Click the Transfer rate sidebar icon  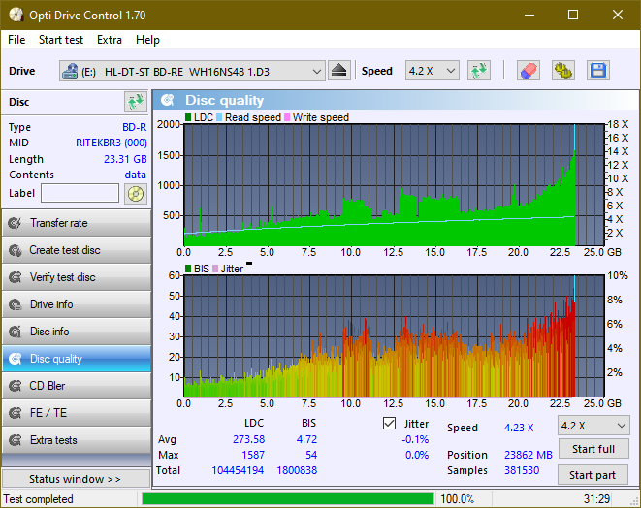[x=16, y=223]
